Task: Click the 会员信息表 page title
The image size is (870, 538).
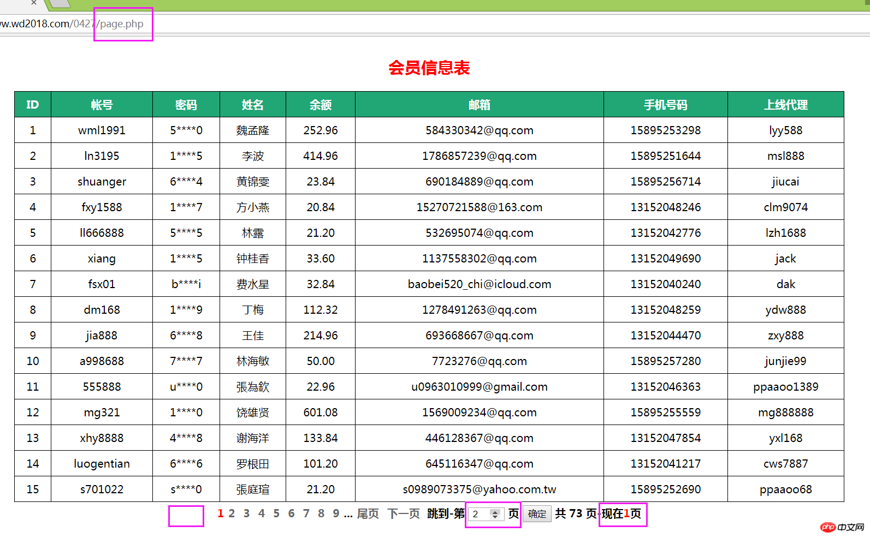Action: (429, 68)
